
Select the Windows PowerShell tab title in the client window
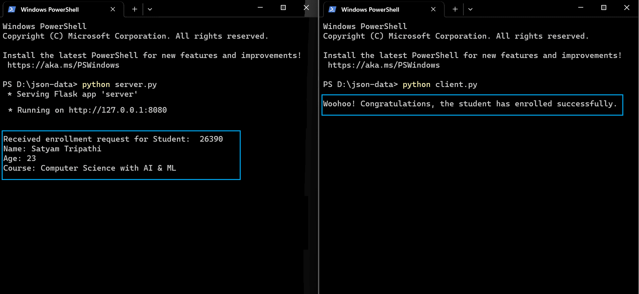[370, 10]
